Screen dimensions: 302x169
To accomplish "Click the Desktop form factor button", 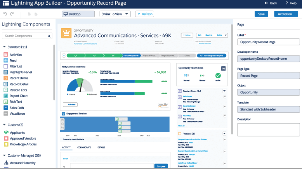I will pos(78,14).
